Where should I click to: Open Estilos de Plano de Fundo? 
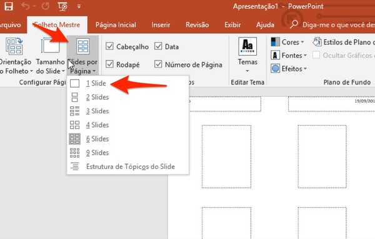[x=343, y=42]
